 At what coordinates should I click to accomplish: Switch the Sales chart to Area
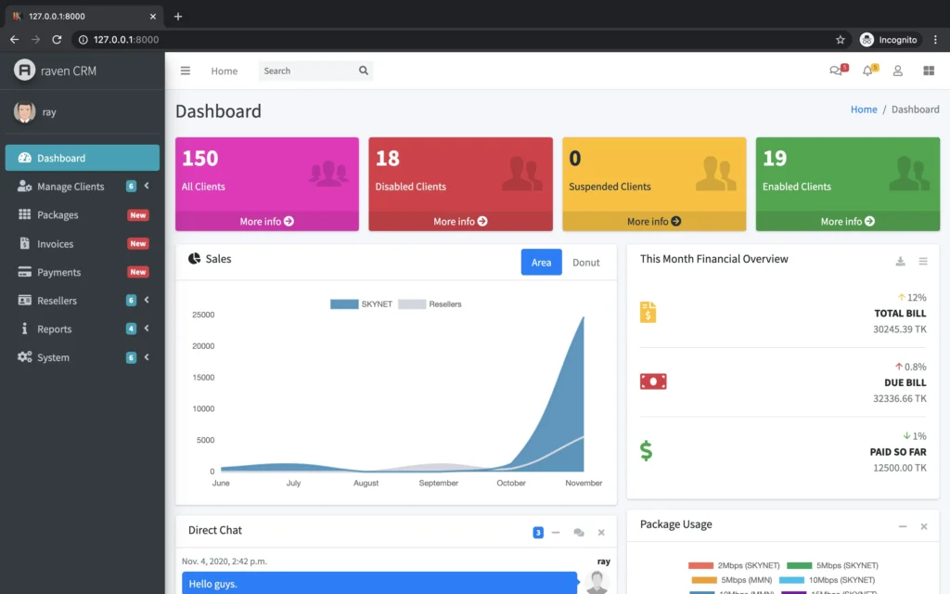click(541, 262)
